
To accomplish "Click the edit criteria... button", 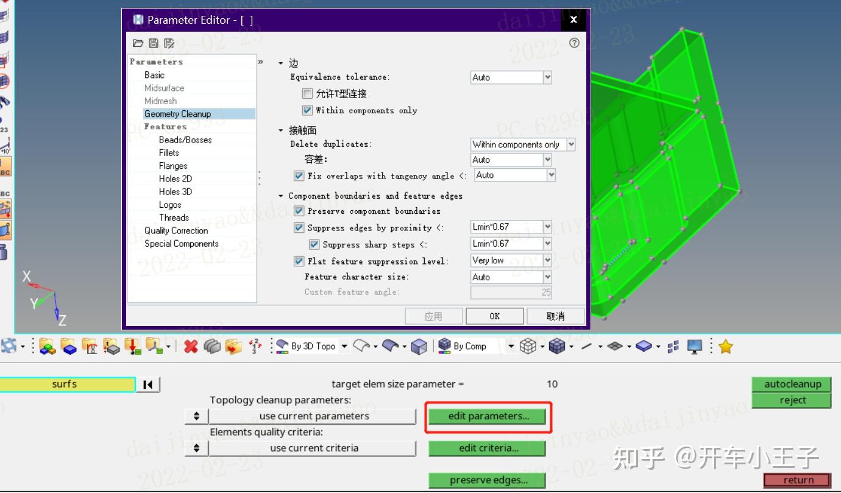I will click(489, 448).
